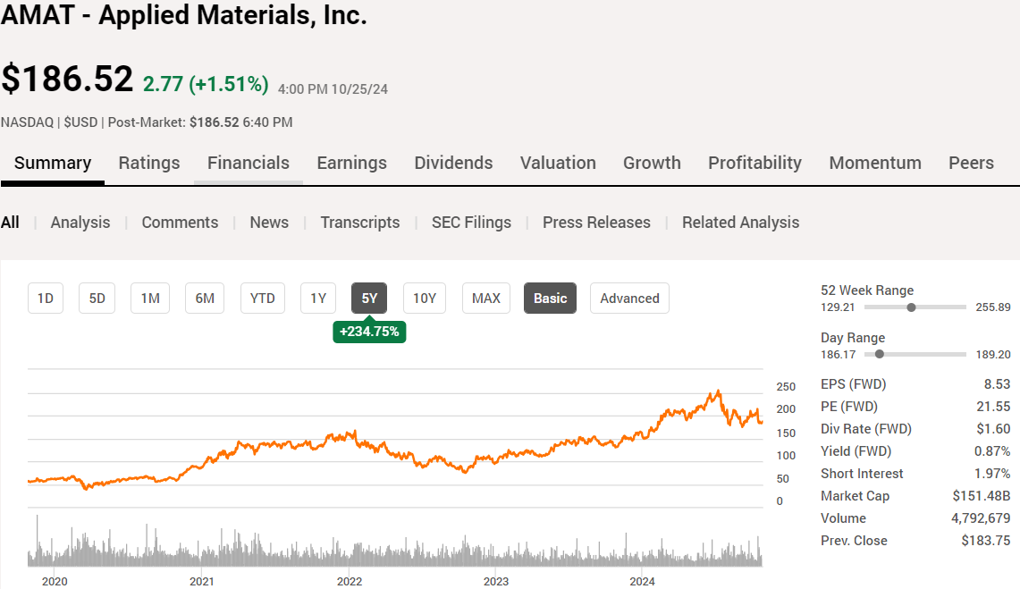1020x589 pixels.
Task: Select the All filter
Action: [x=10, y=223]
